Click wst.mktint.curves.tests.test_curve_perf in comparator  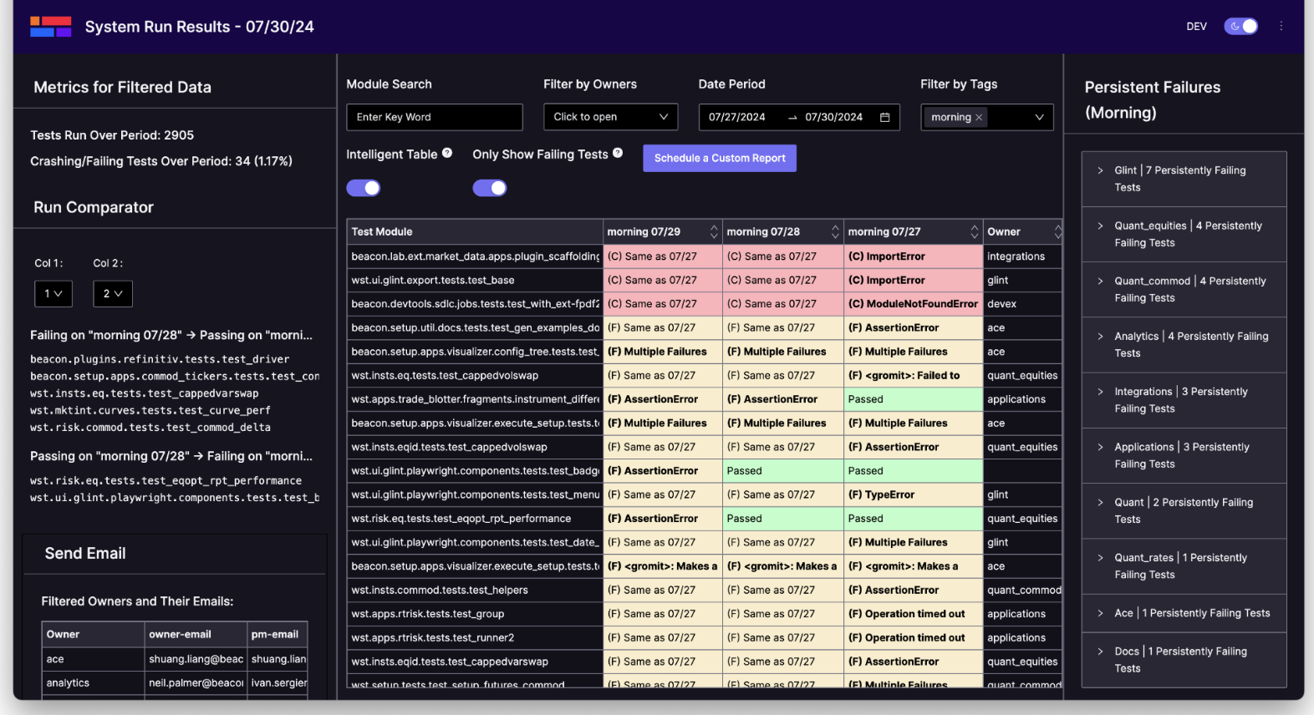(x=150, y=410)
